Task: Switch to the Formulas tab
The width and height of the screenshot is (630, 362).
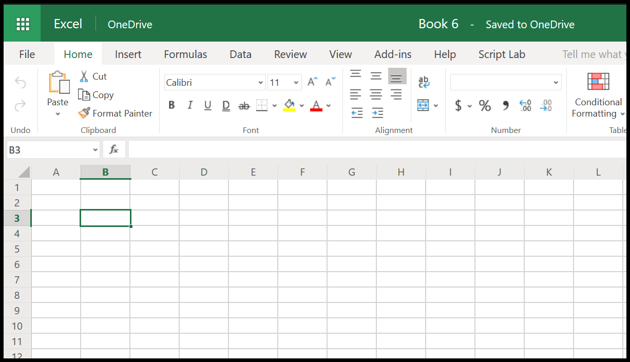Action: pos(185,54)
